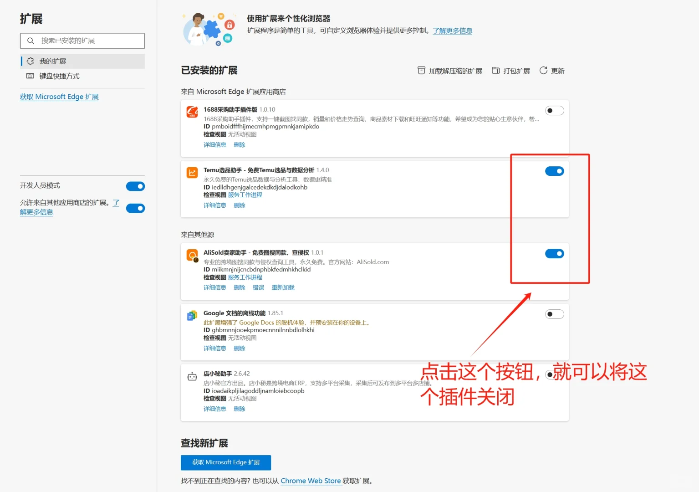Click the 获取 Microsoft Edge 扩展 button
The width and height of the screenshot is (699, 492).
click(x=225, y=462)
